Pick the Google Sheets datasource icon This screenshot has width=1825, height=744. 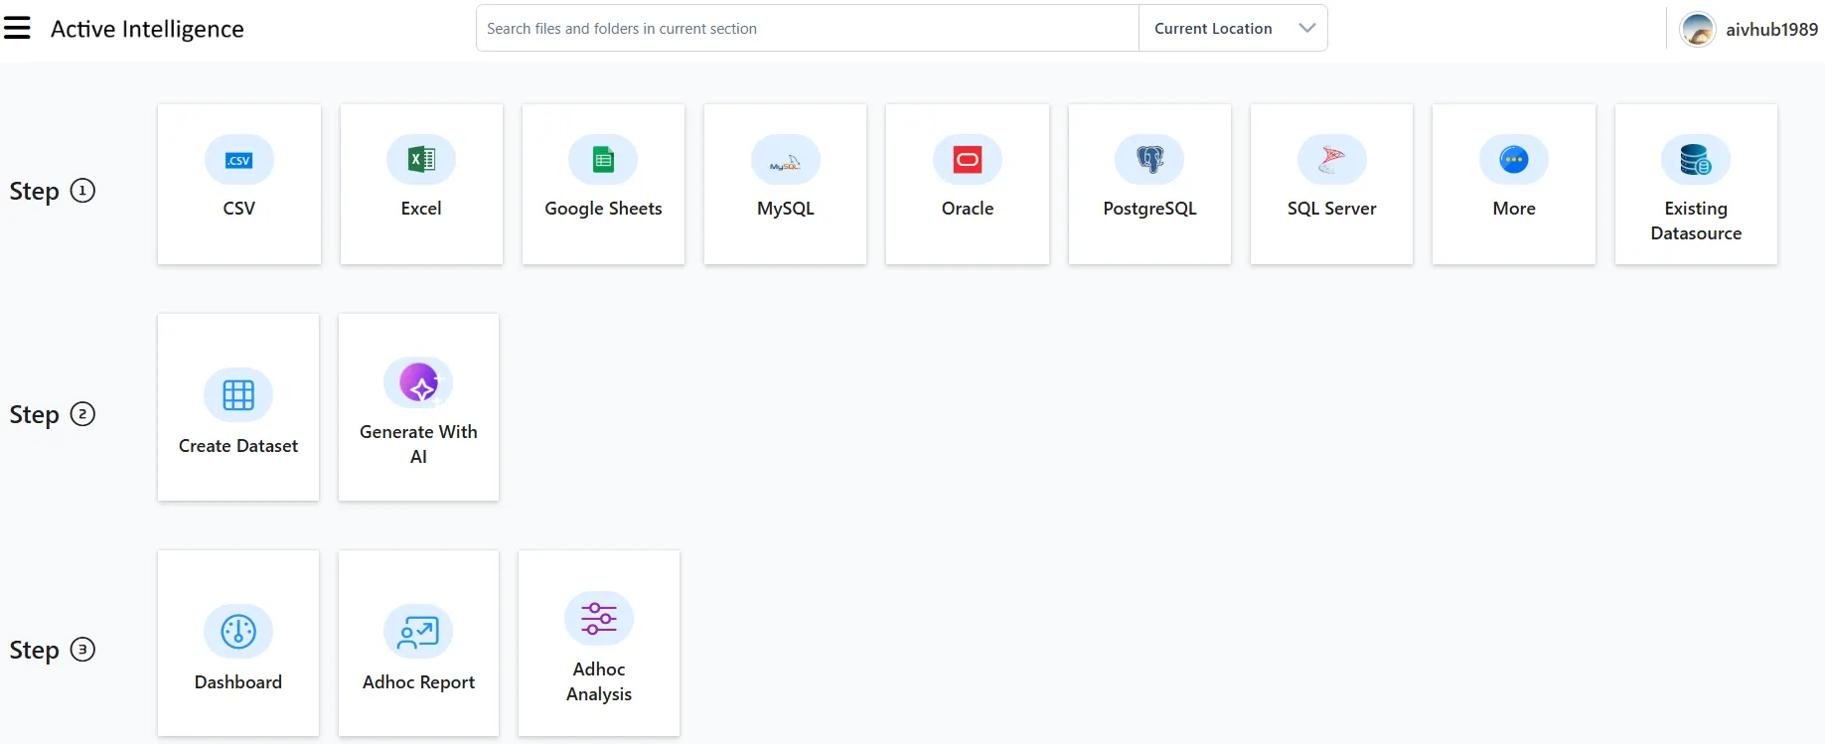pyautogui.click(x=603, y=160)
